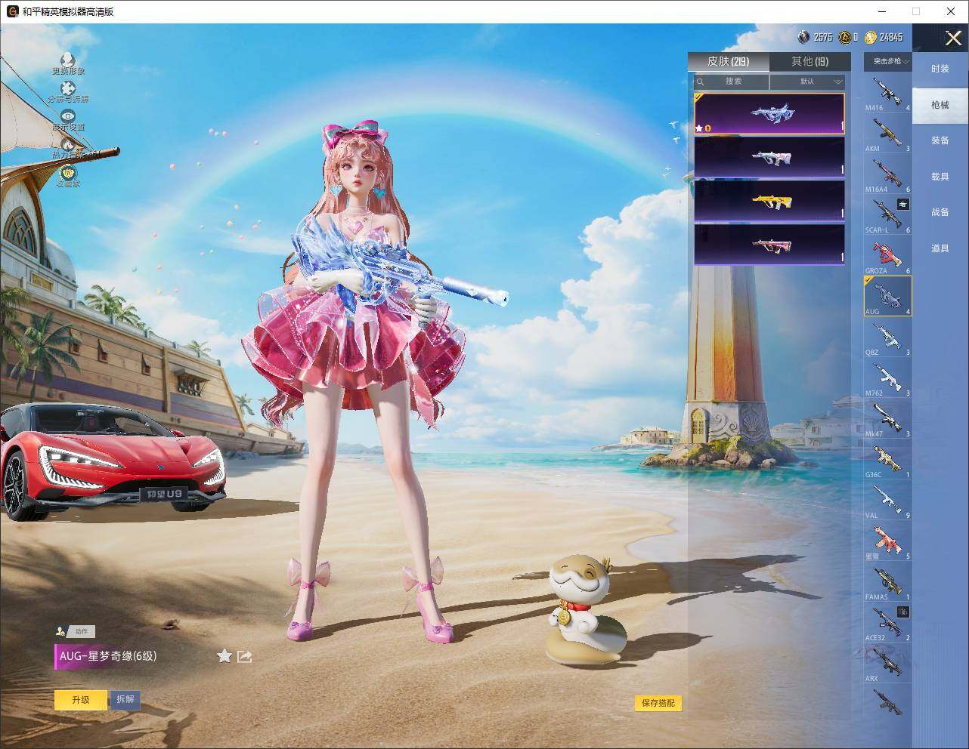Select the 蜜獾 rifle icon
Screen dimensions: 969x749
(x=887, y=541)
